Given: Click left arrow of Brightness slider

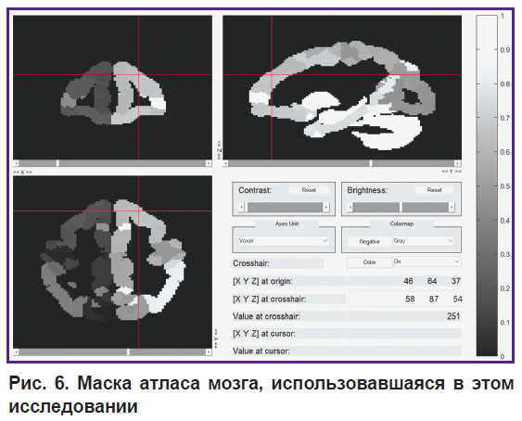Looking at the screenshot, I should tap(350, 207).
